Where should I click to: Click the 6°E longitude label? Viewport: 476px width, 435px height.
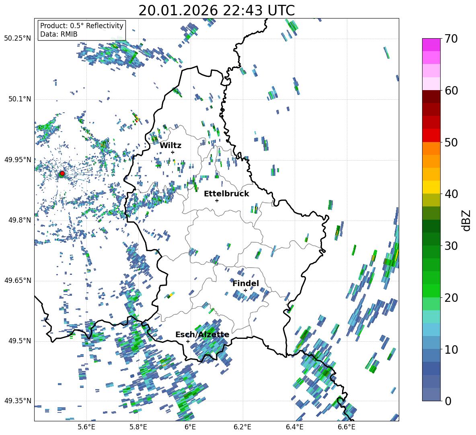click(190, 427)
